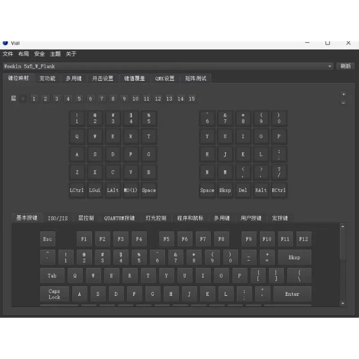
Task: Open the 文件 menu
Action: pos(8,54)
